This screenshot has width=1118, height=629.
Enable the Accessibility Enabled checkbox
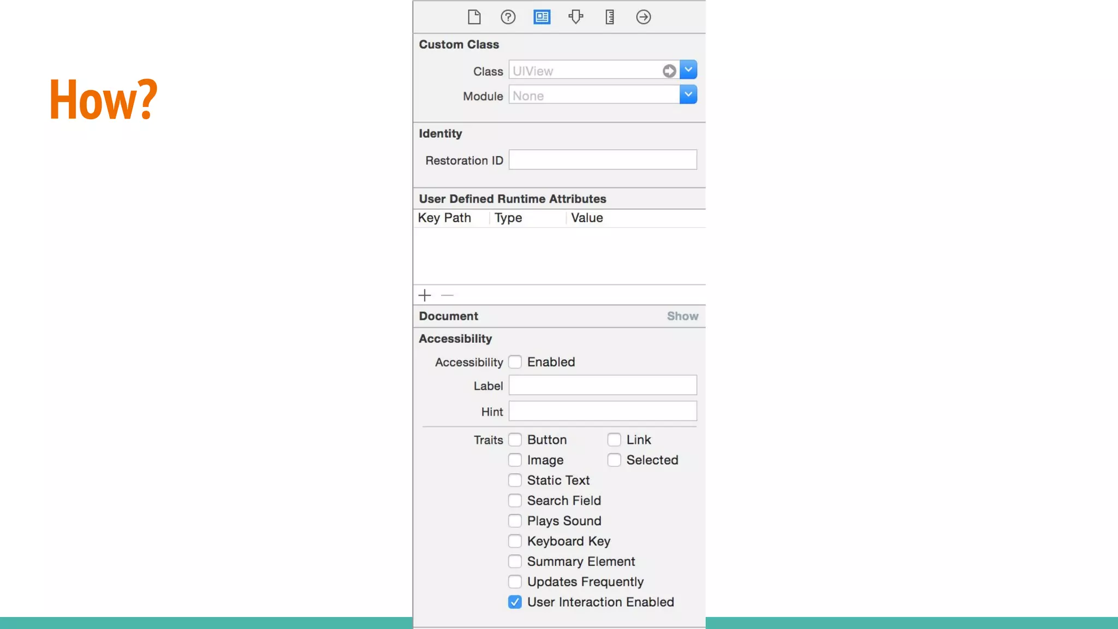[x=515, y=362]
